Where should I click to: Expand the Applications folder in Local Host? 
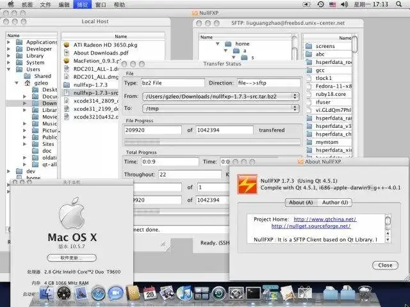click(8, 42)
